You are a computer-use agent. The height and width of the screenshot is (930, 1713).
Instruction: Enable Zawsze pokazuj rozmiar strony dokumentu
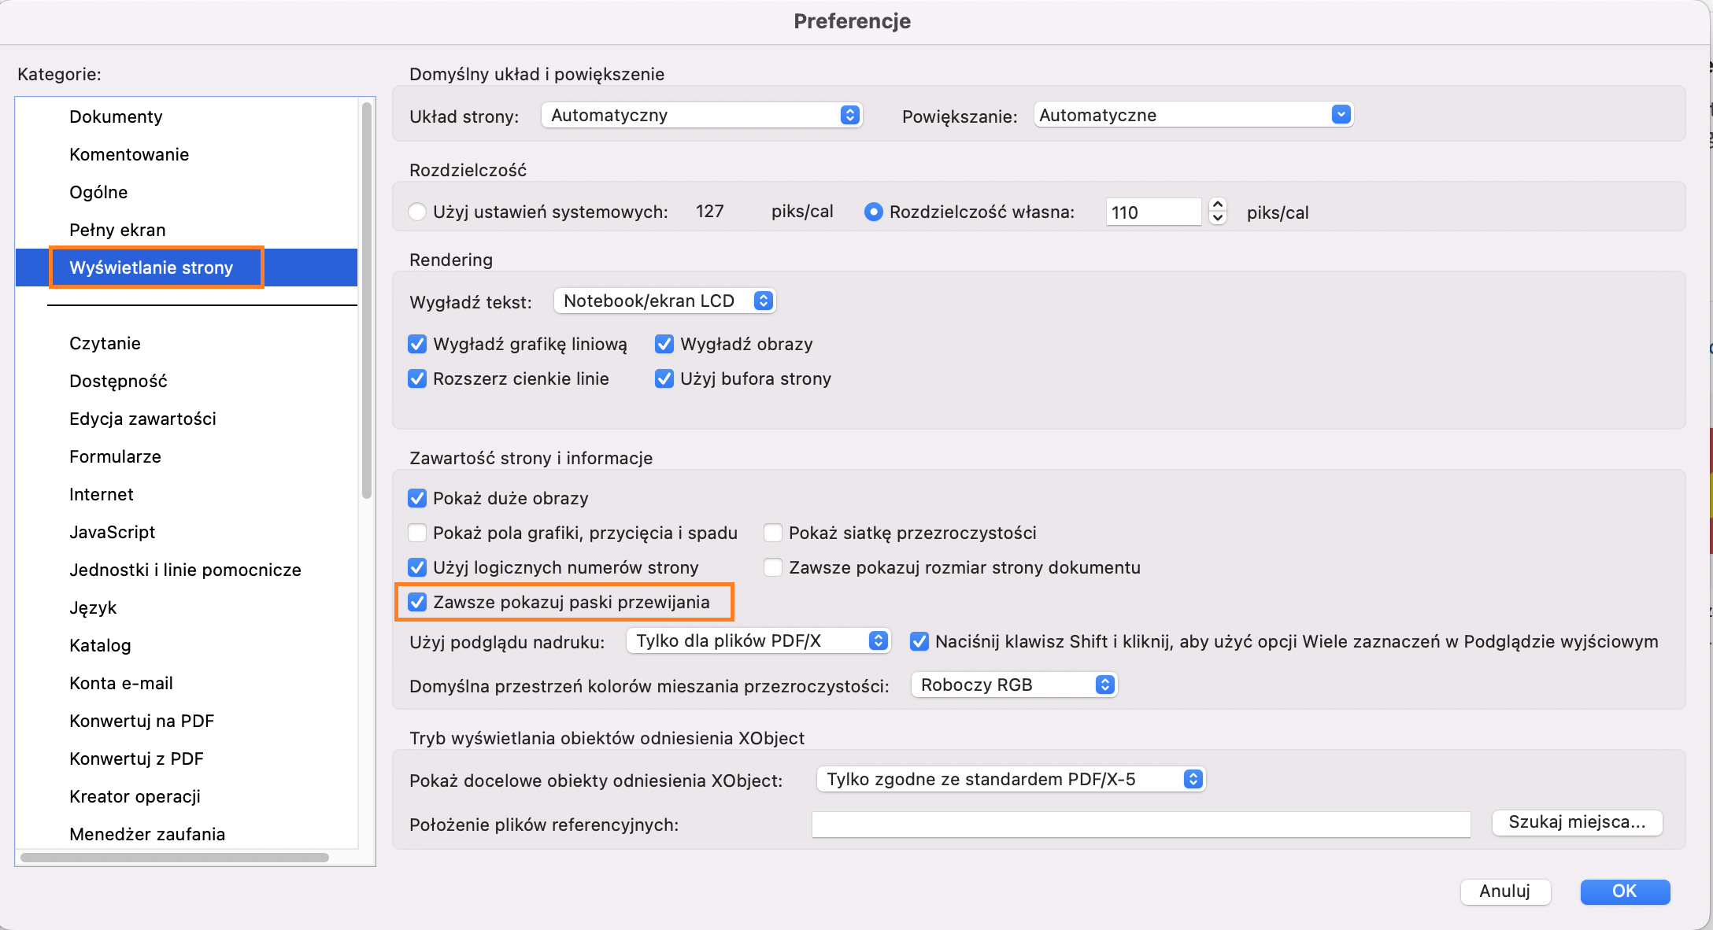click(x=773, y=566)
